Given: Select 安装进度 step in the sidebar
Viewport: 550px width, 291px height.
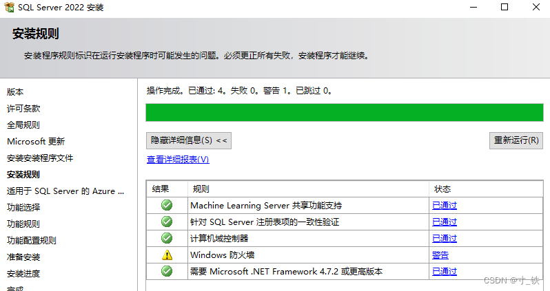Looking at the screenshot, I should [23, 274].
